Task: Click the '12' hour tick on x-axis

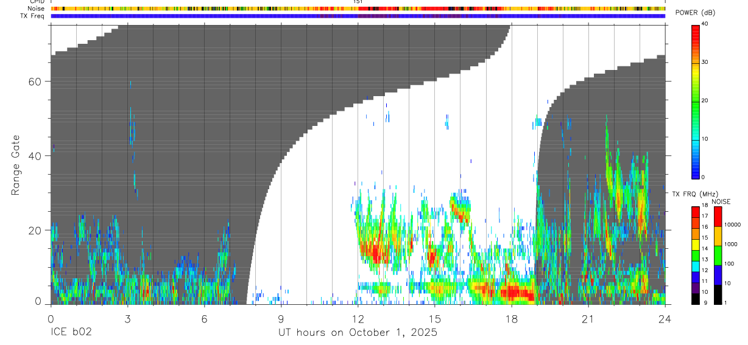Action: point(358,318)
